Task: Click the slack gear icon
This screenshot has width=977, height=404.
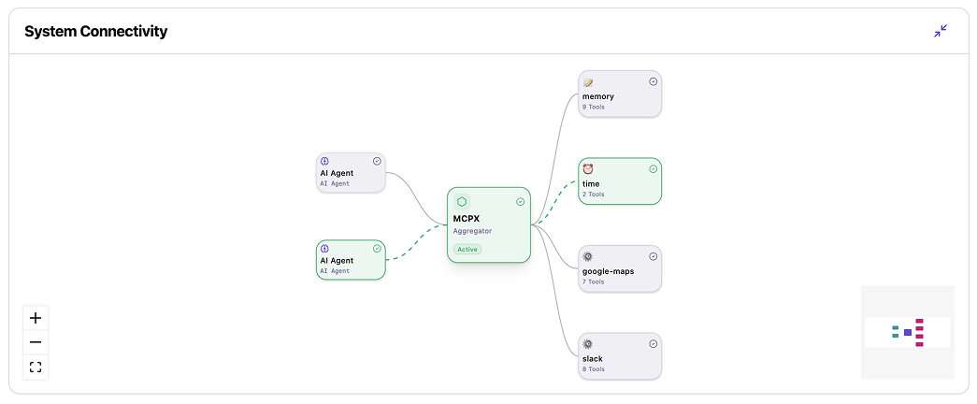Action: 587,343
